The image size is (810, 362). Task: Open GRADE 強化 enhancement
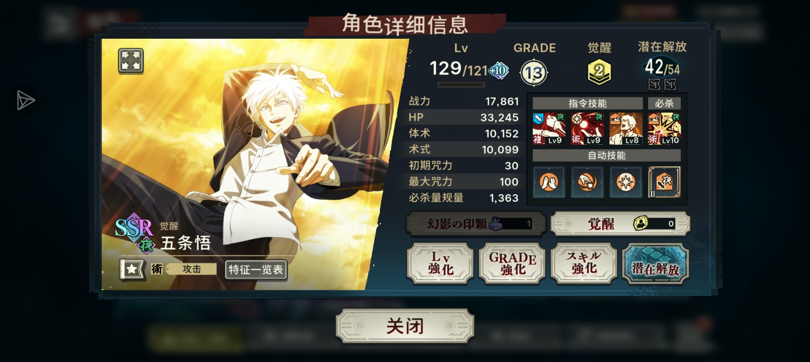512,263
